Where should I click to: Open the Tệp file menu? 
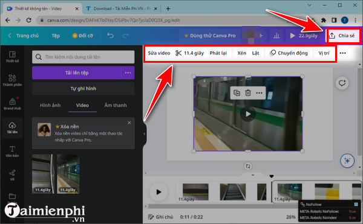[56, 36]
